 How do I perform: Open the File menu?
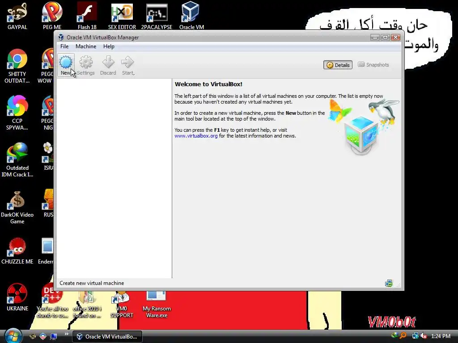pos(64,46)
